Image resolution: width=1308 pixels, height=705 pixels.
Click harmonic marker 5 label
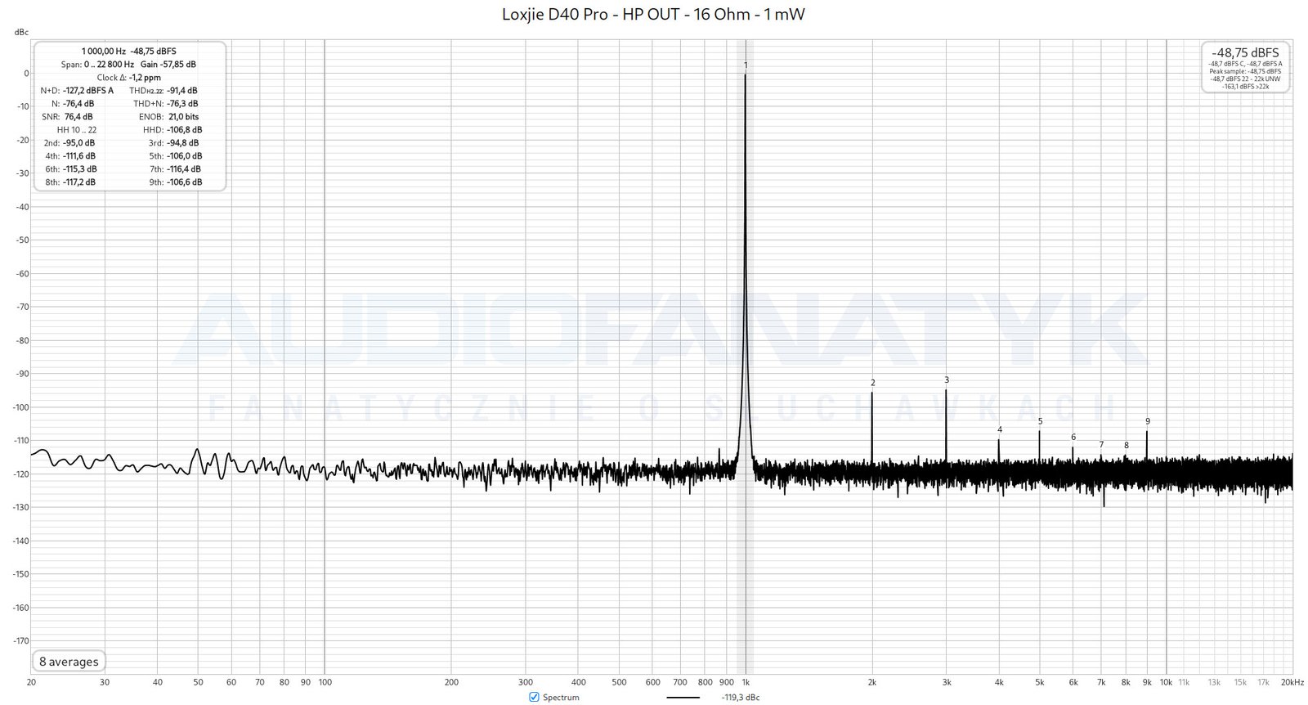(1040, 422)
